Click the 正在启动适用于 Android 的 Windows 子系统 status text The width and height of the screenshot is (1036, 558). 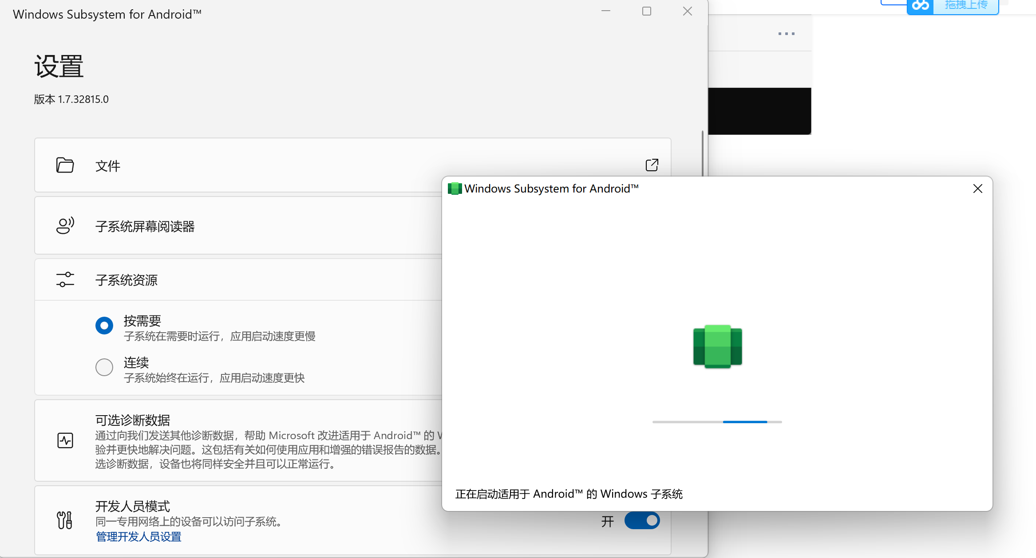569,494
